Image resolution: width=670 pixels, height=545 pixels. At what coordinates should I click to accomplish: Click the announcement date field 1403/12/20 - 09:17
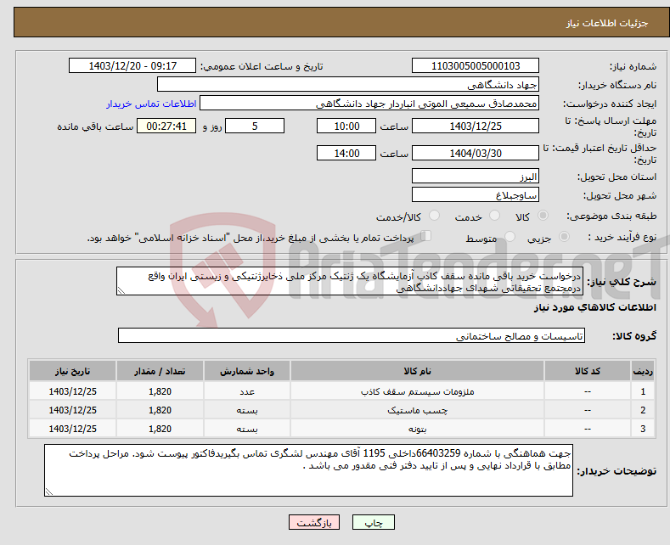click(x=132, y=65)
